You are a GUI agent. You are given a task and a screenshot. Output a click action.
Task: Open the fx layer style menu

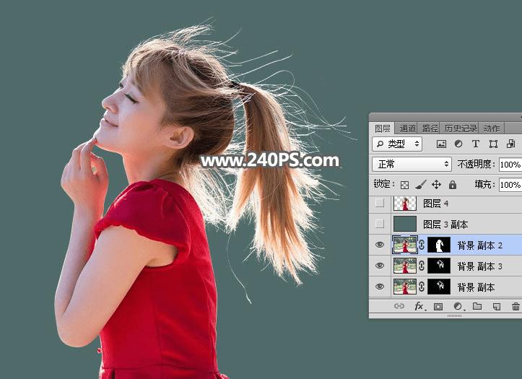click(x=419, y=306)
